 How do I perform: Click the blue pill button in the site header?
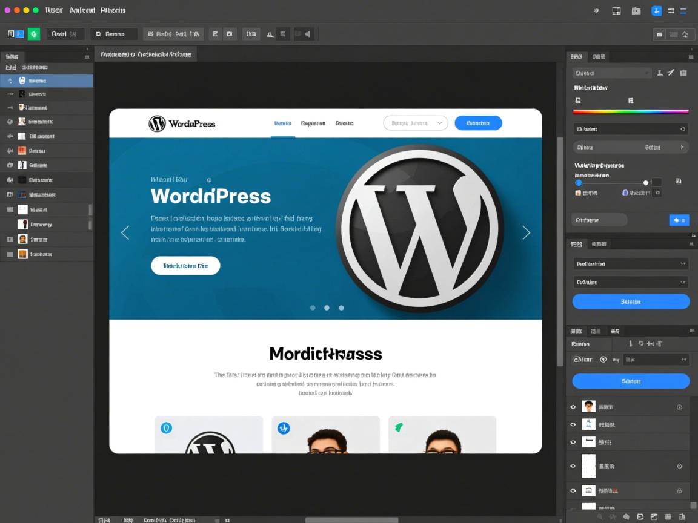[478, 123]
